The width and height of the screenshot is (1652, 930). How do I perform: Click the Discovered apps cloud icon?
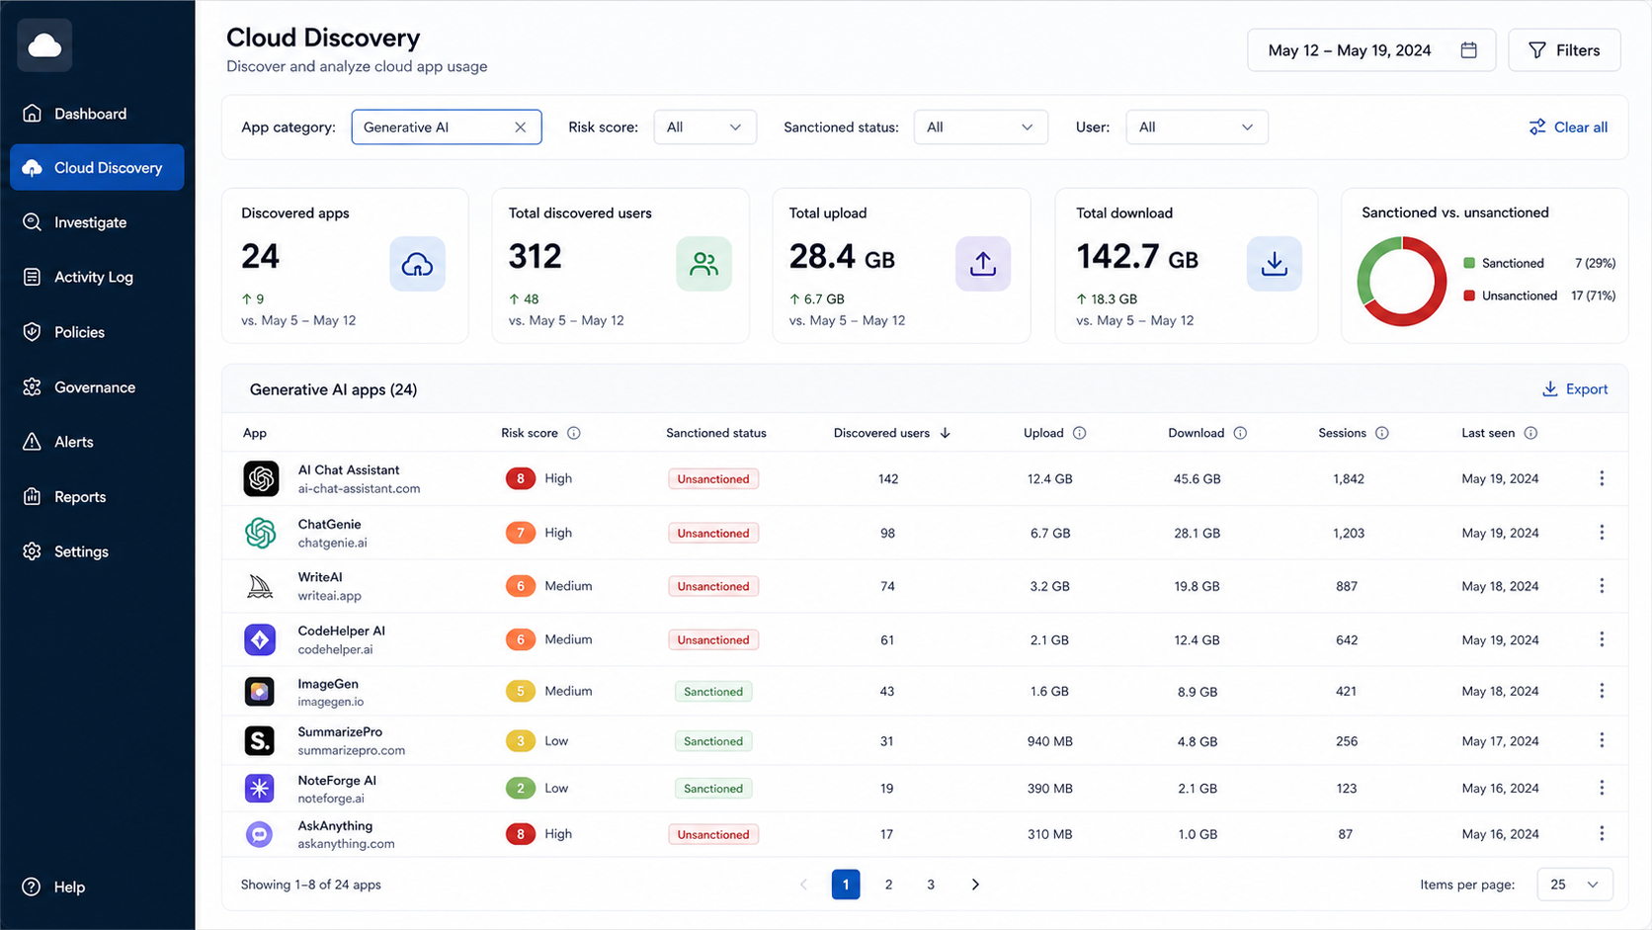point(417,264)
